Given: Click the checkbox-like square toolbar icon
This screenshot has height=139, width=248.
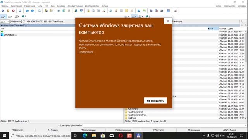Looking at the screenshot, I should point(69,11).
